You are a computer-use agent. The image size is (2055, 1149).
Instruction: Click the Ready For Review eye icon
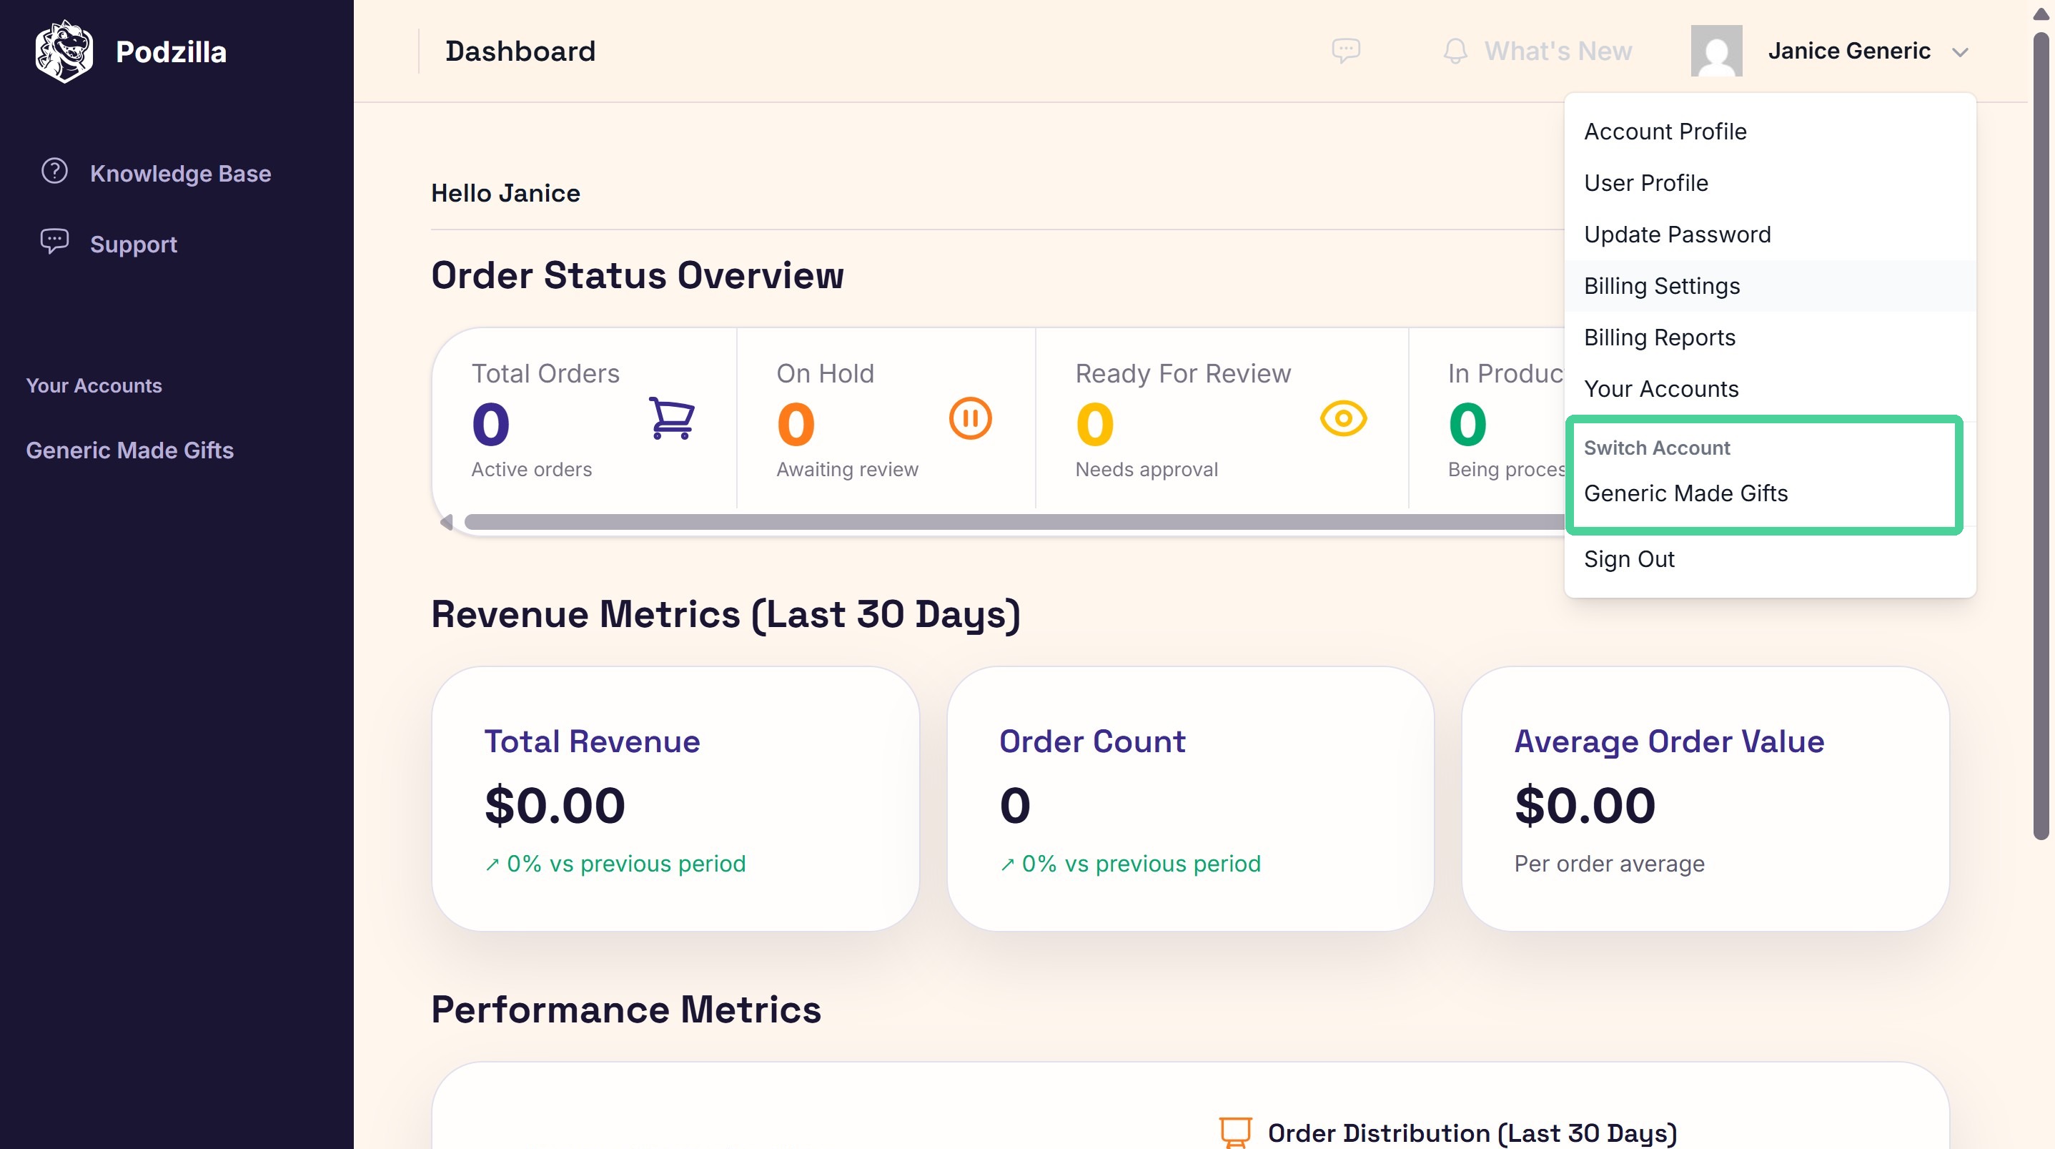click(x=1343, y=418)
